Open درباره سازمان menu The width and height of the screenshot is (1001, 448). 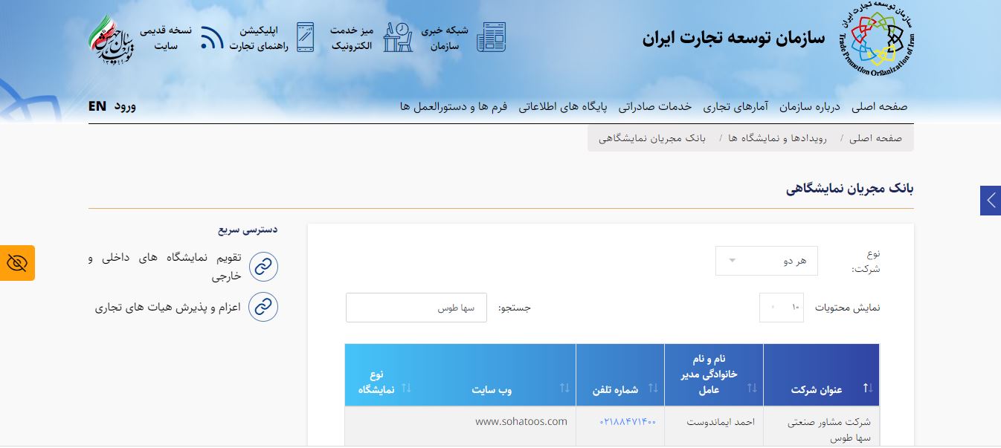(x=810, y=106)
